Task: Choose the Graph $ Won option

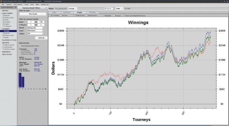Action: point(74,15)
